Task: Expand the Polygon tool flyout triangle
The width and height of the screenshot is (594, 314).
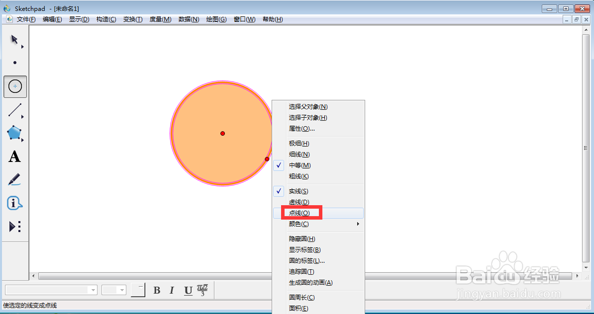Action: 22,140
